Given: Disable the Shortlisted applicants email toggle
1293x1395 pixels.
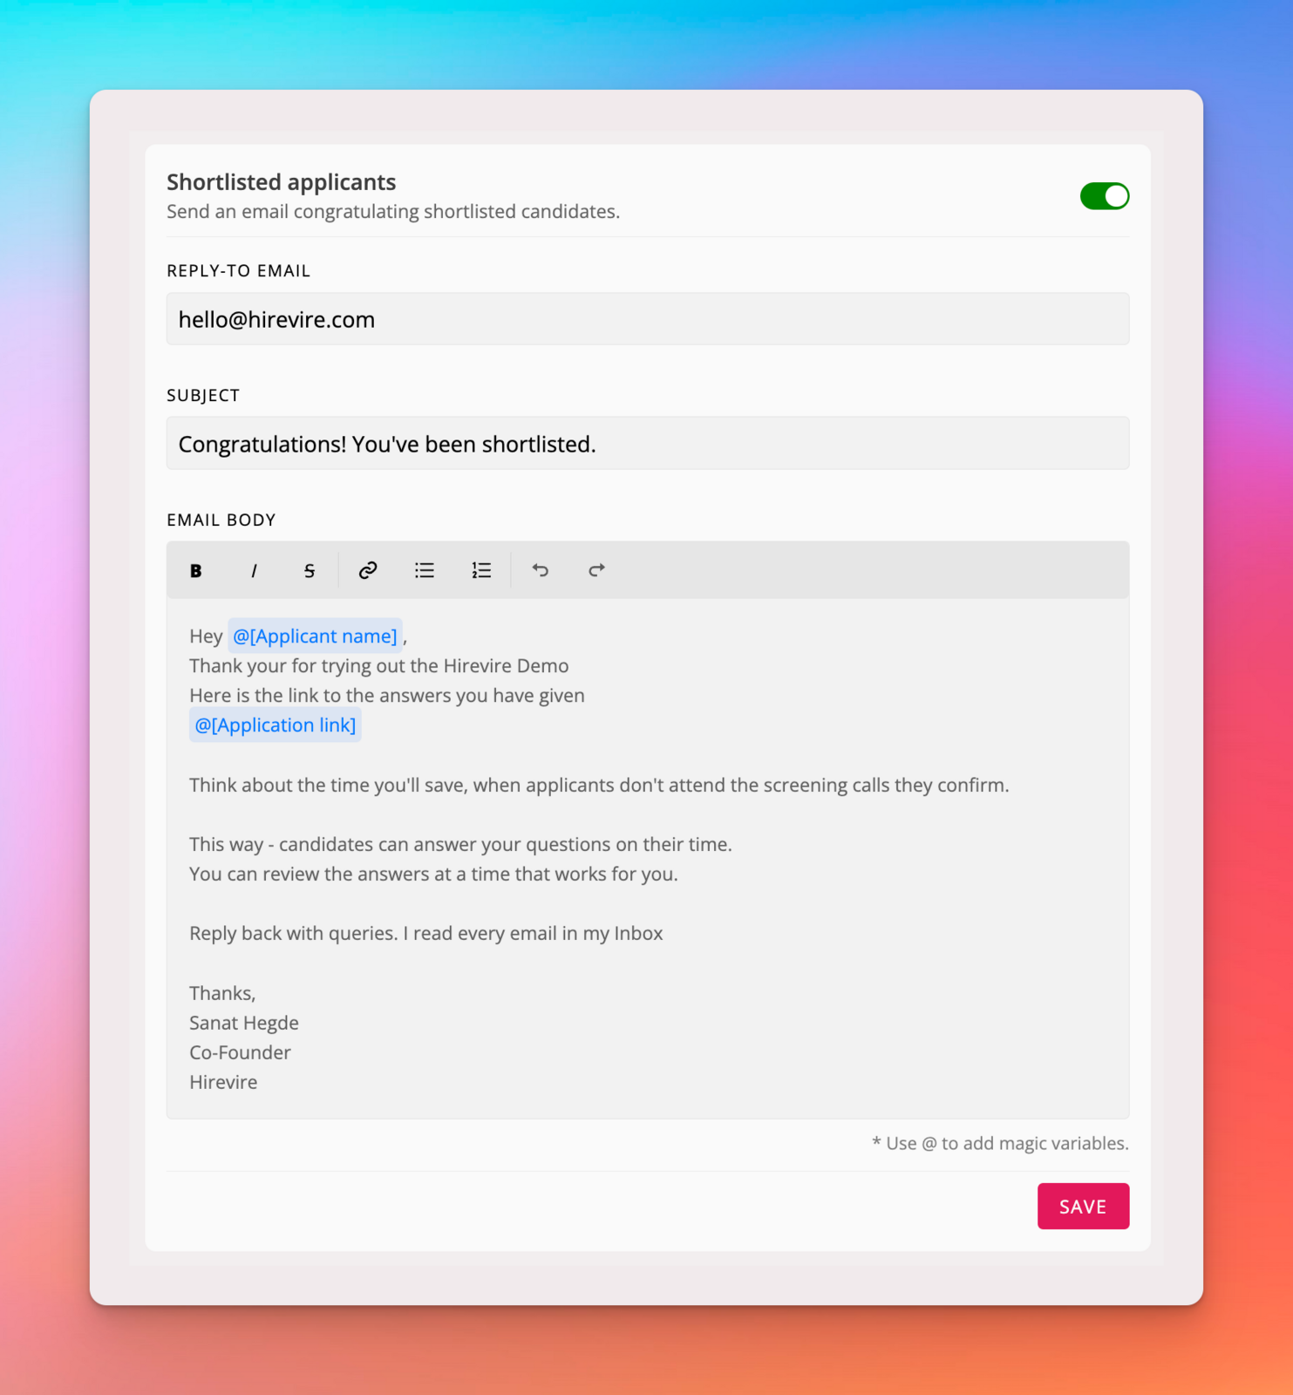Looking at the screenshot, I should 1105,196.
